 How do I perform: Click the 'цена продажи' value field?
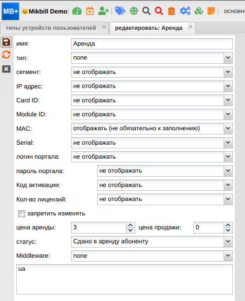209,227
